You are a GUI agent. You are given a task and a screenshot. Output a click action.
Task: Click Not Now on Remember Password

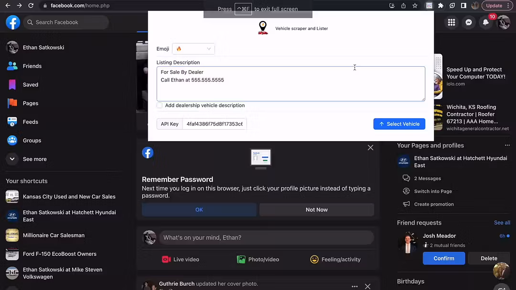coord(316,210)
